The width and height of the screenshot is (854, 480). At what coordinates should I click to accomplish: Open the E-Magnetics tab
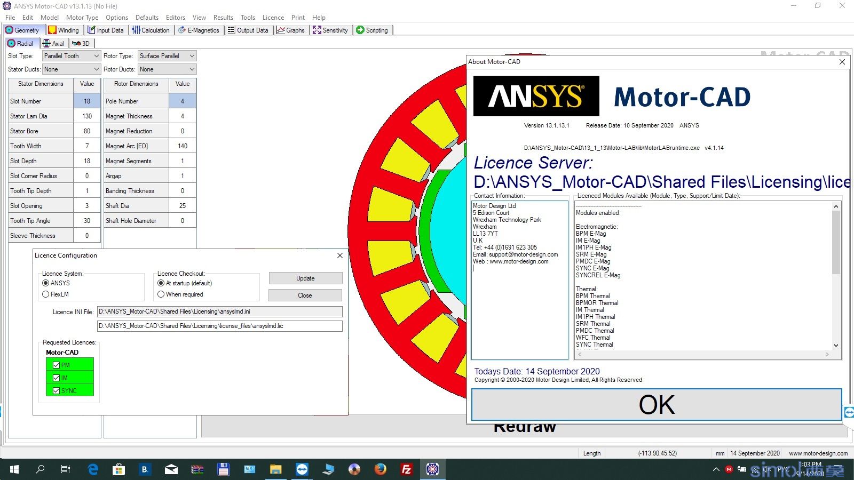199,30
